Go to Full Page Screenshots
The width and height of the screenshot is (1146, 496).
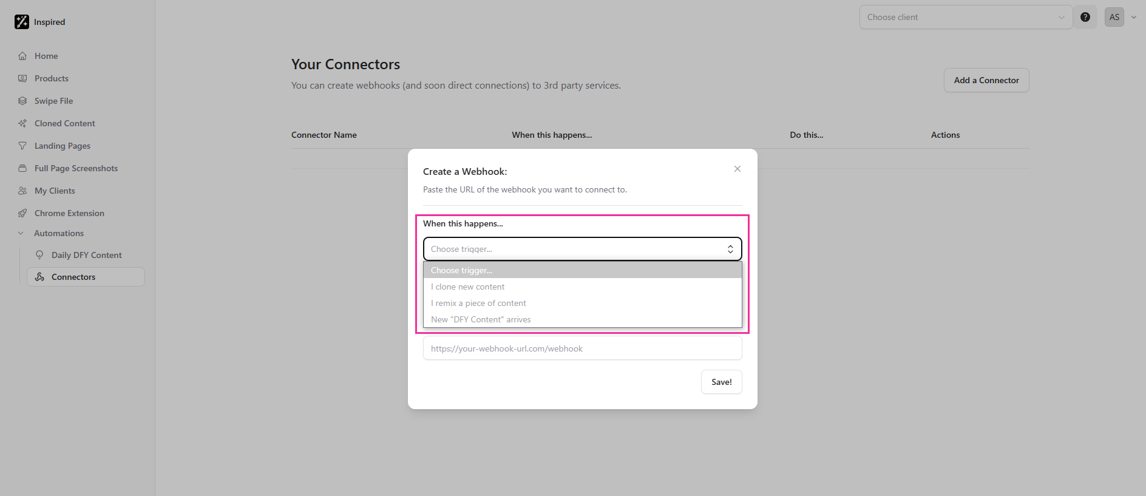(76, 168)
